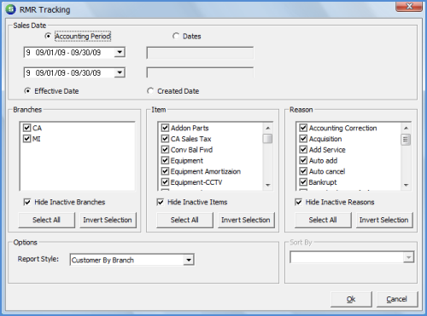Click the Reason list scroll up arrow
Image resolution: width=427 pixels, height=316 pixels.
pyautogui.click(x=407, y=128)
